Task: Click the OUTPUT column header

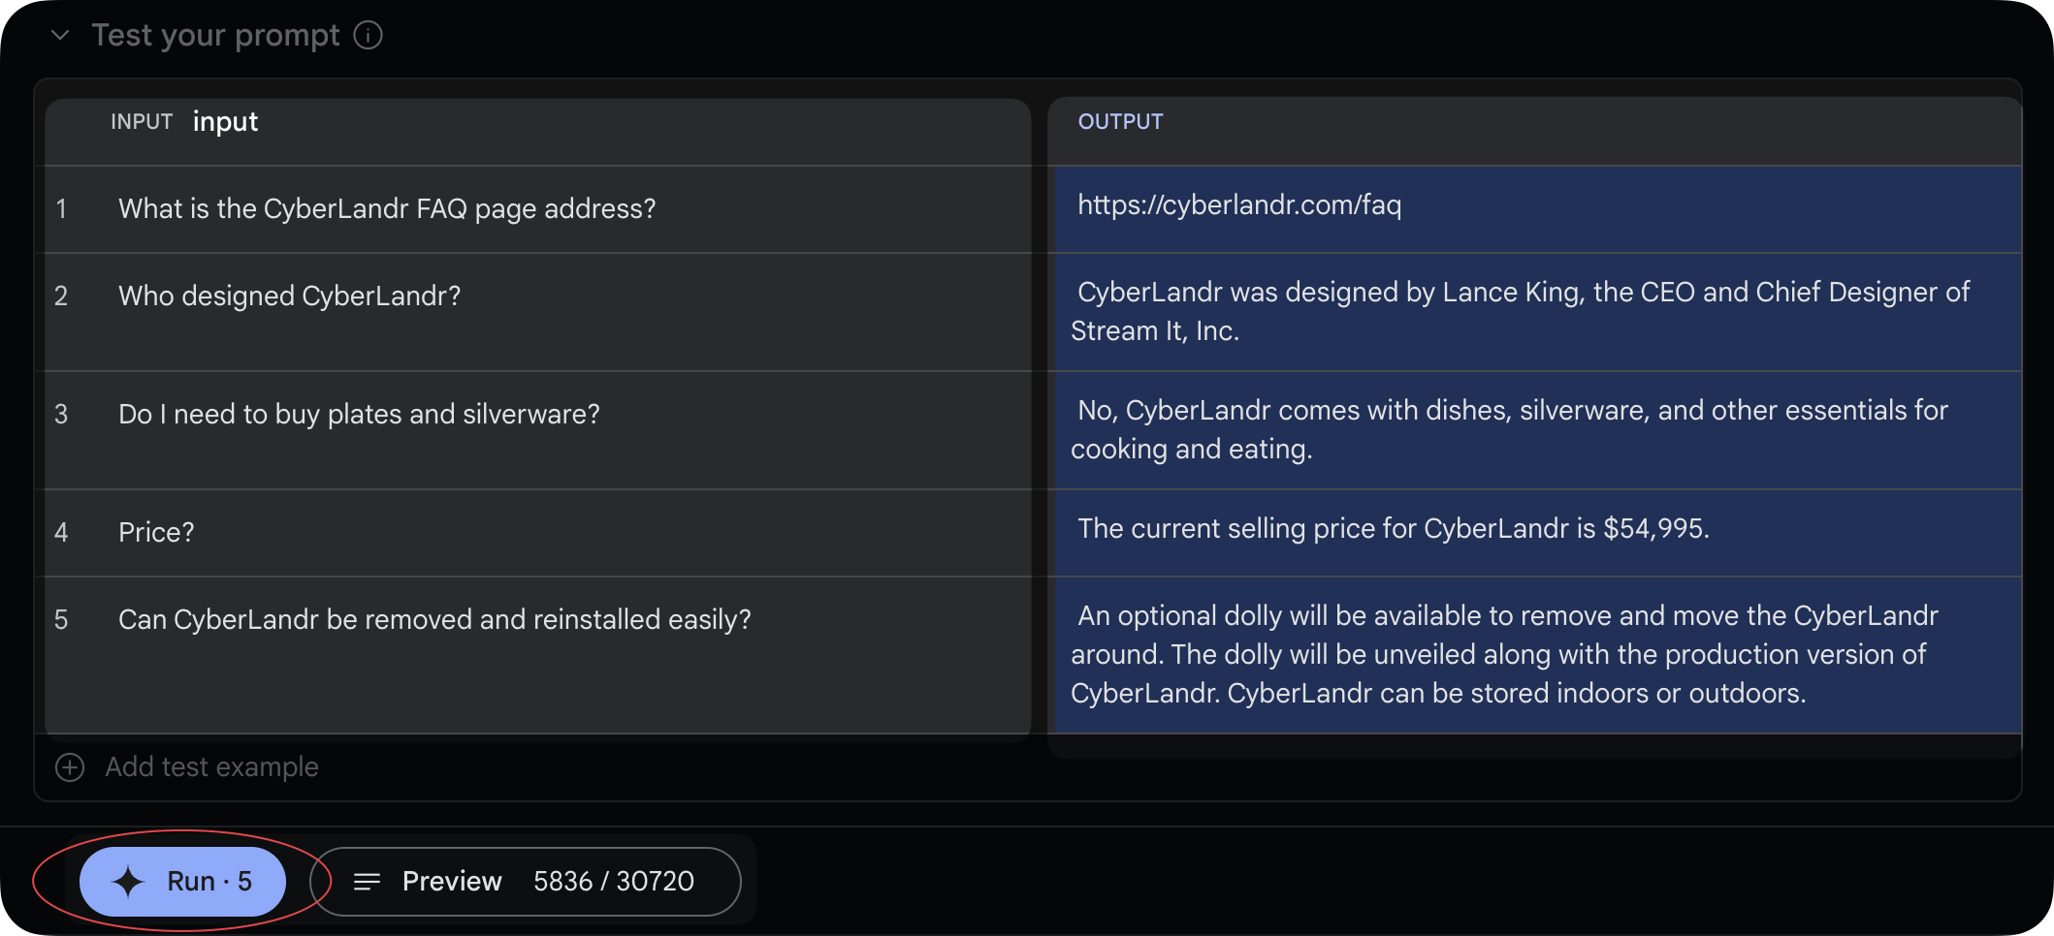Action: pyautogui.click(x=1120, y=122)
